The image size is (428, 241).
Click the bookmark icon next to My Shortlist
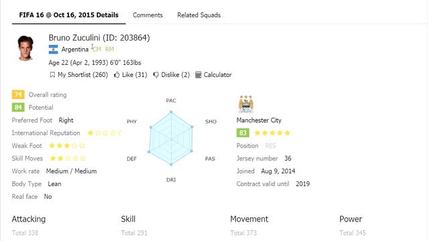point(52,75)
